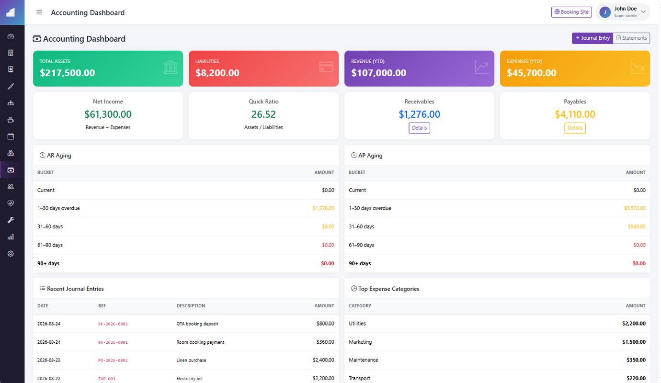Click the list icon beside Recent Journal Entries

43,289
